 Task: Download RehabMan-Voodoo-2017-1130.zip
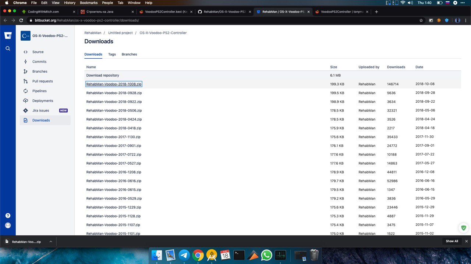tap(113, 137)
